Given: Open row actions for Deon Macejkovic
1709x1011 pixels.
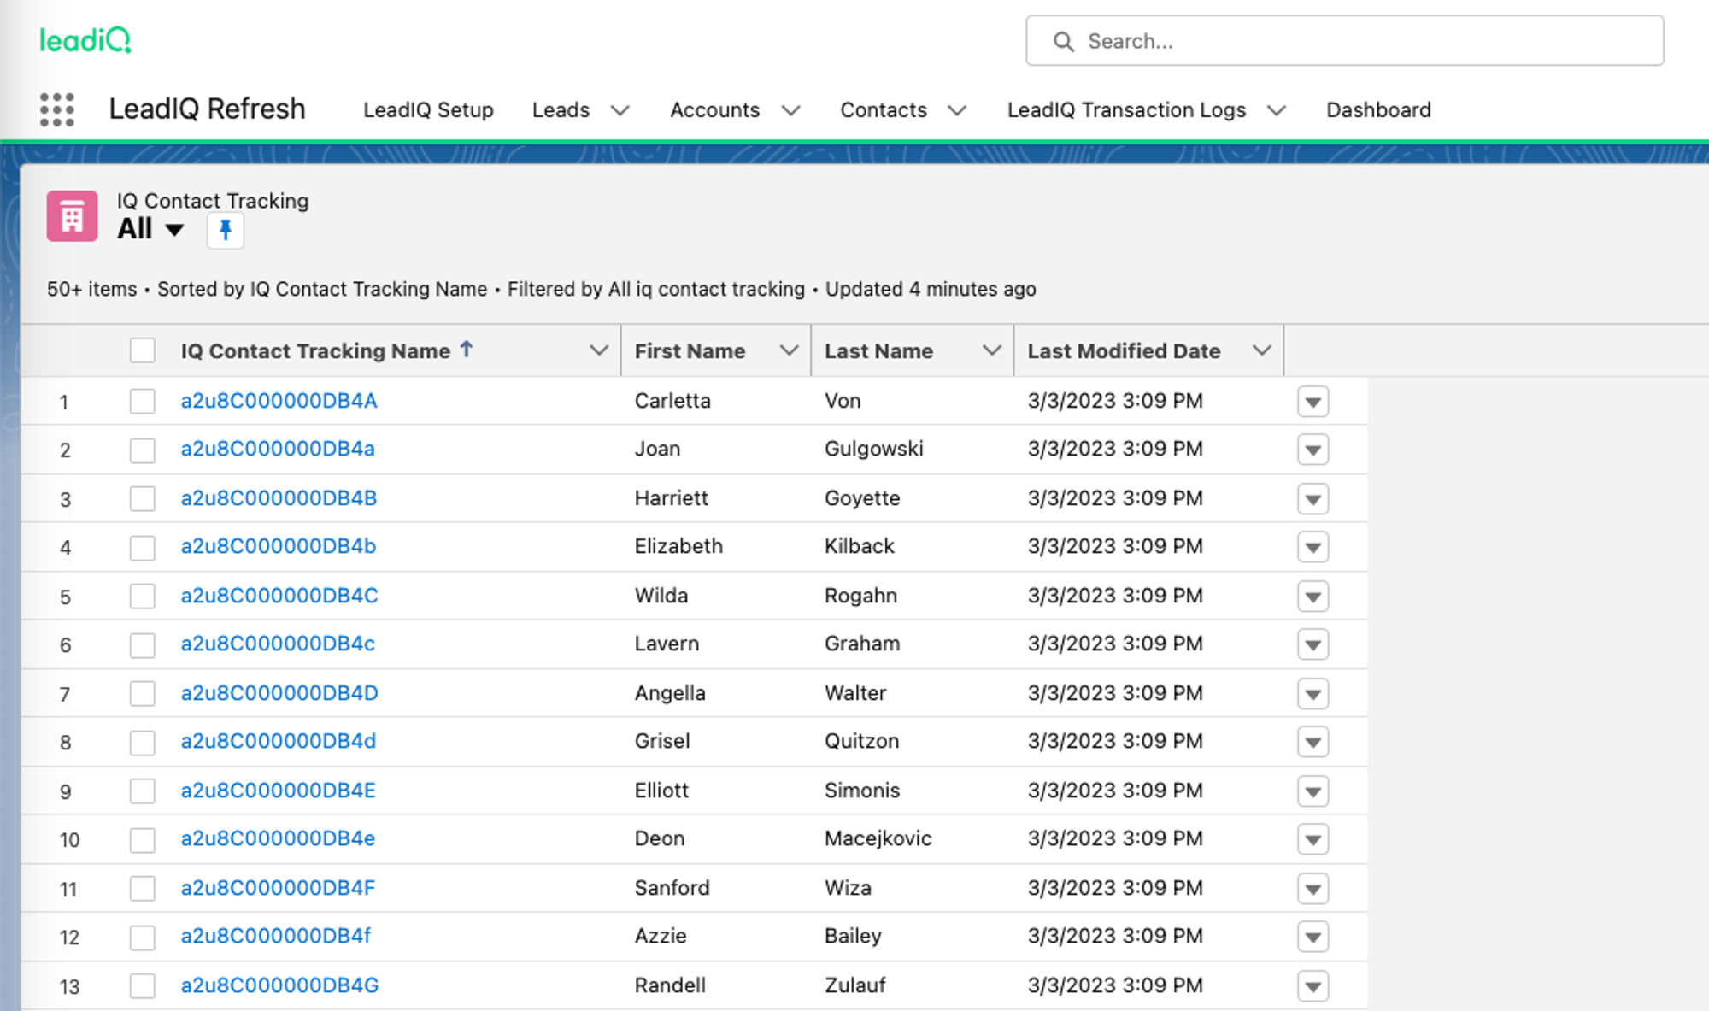Looking at the screenshot, I should 1313,838.
